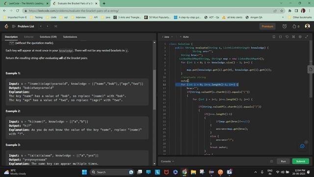Viewport: 314px width, 177px height.
Task: Open 'Other bookmarks' folder
Action: [300, 18]
